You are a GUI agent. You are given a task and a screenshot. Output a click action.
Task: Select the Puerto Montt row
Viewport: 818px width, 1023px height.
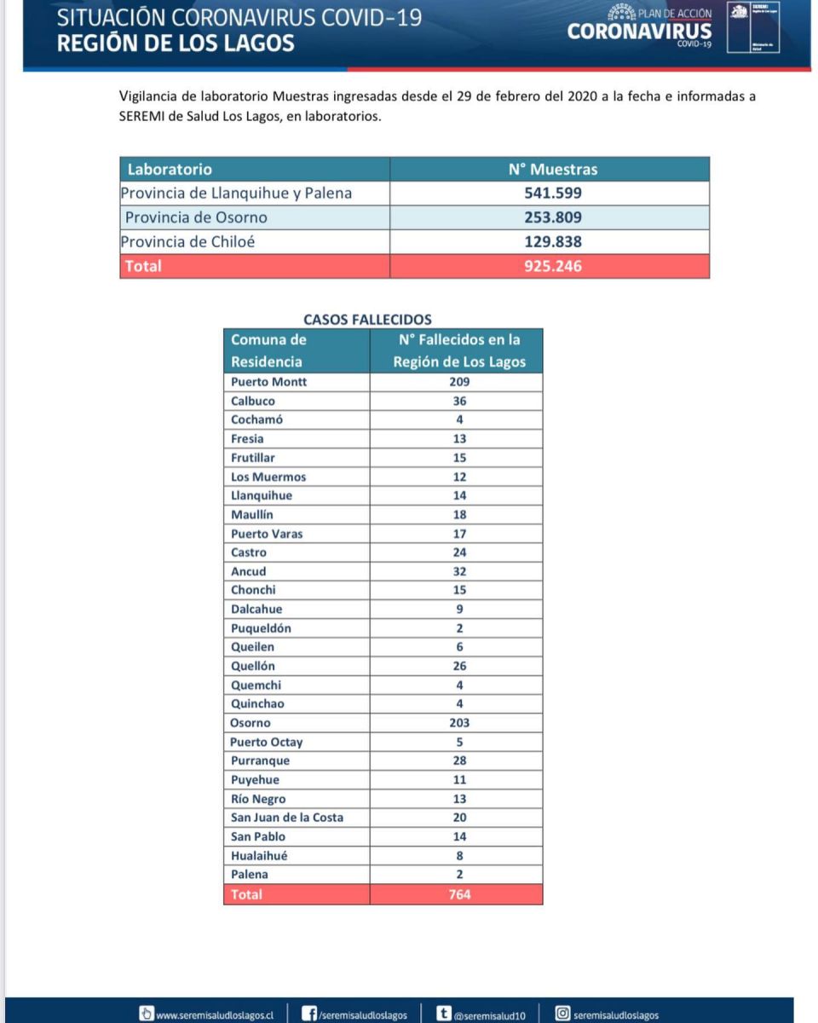pyautogui.click(x=383, y=382)
